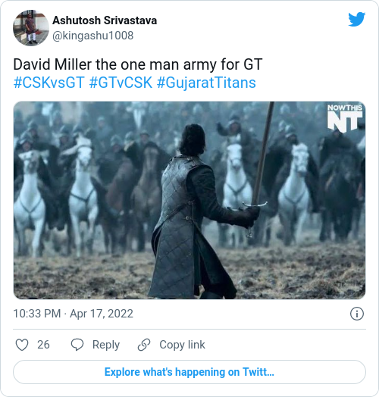Open the tweet info circle icon
Screen dimensions: 379x397
357,314
